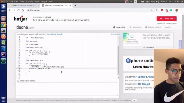Open the battery indicator showing 78%

(x=150, y=2)
